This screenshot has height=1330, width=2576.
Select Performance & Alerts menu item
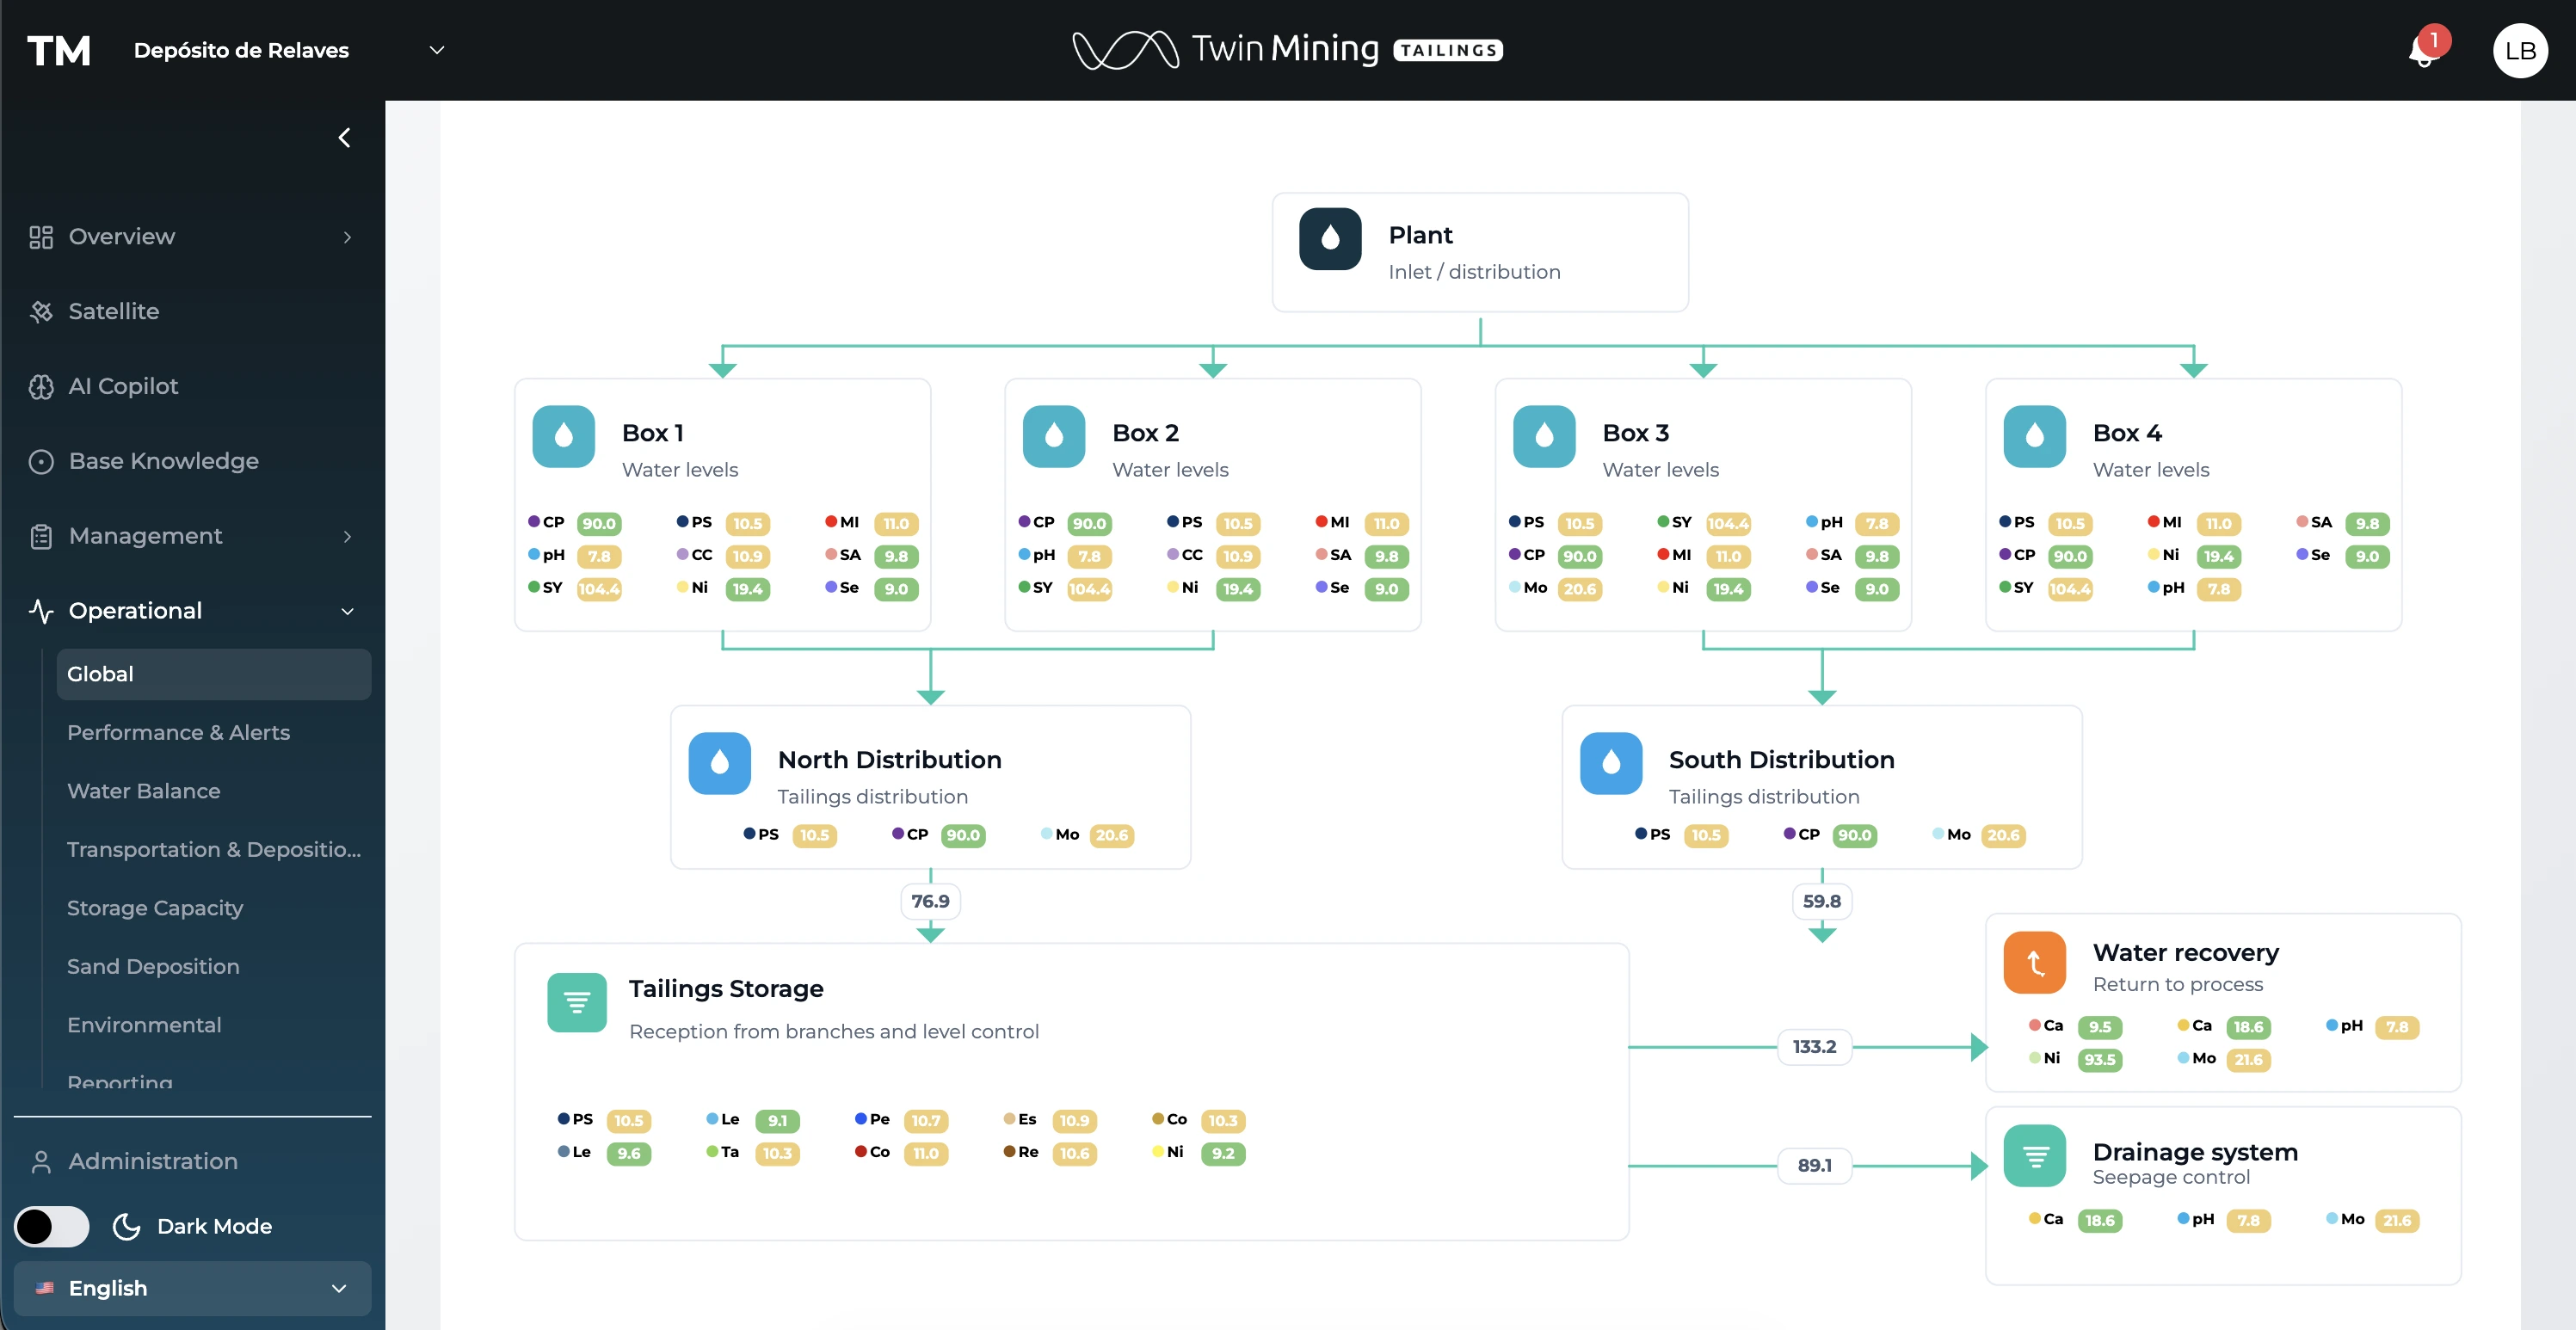point(178,732)
